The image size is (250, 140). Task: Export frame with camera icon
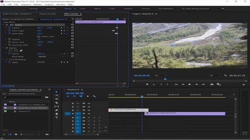click(212, 84)
